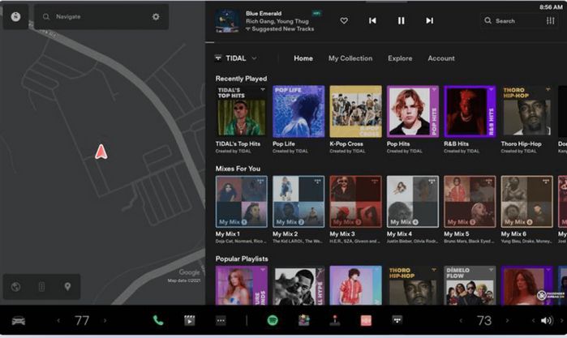The height and width of the screenshot is (338, 567).
Task: Click the 'Rich Gang, Young Thug' artist text
Action: [x=277, y=21]
